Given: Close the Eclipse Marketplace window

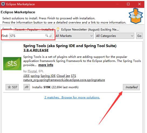Looking at the screenshot, I should pyautogui.click(x=139, y=4).
